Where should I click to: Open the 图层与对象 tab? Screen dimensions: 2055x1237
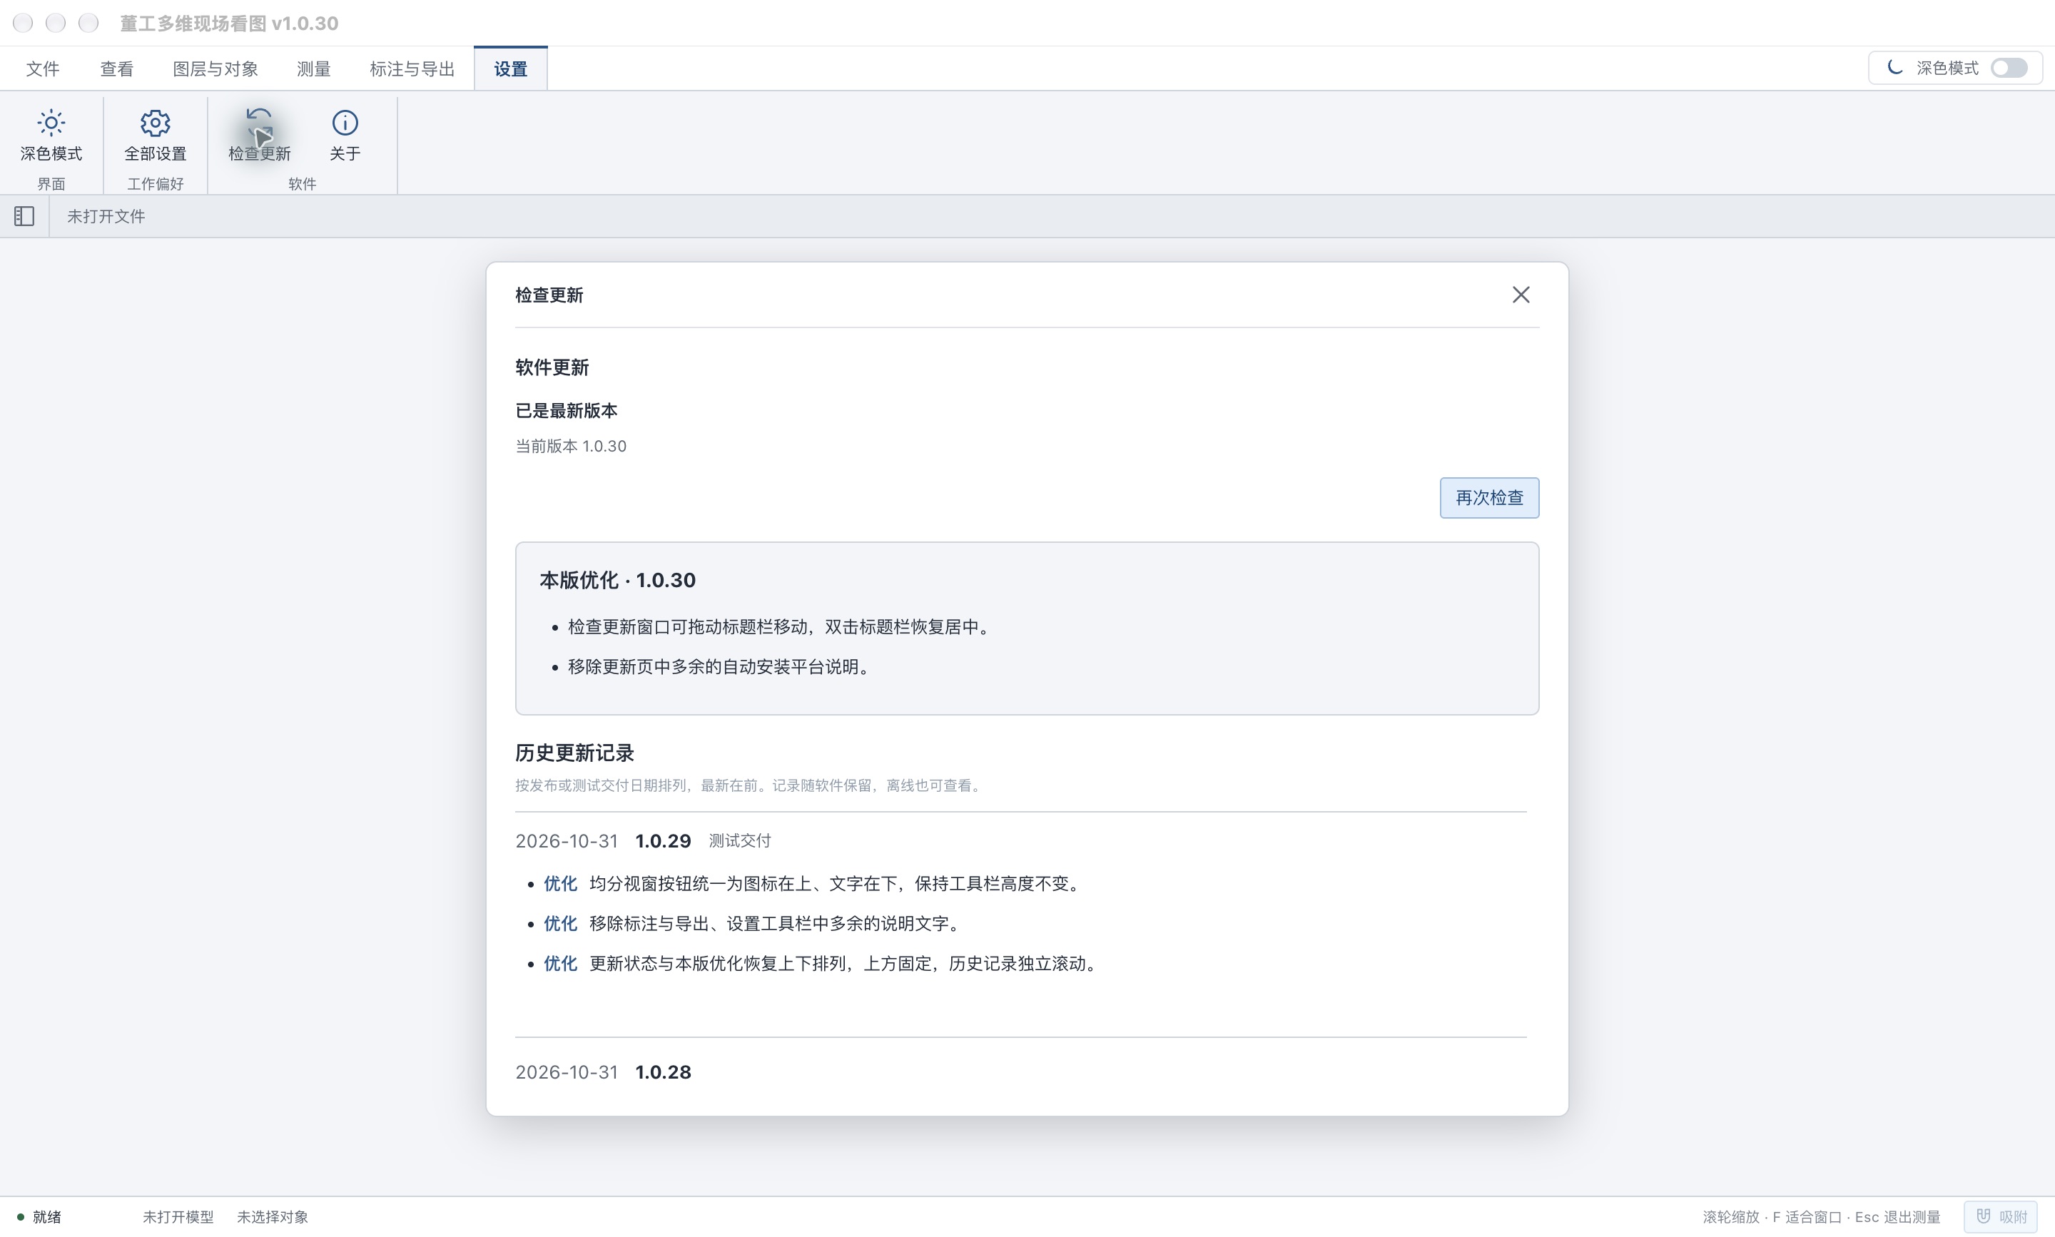tap(215, 69)
